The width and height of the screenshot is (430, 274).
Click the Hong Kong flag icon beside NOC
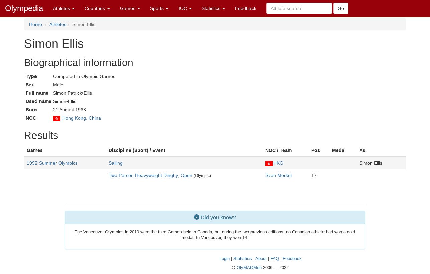(57, 118)
